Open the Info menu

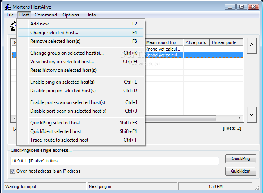pyautogui.click(x=92, y=15)
